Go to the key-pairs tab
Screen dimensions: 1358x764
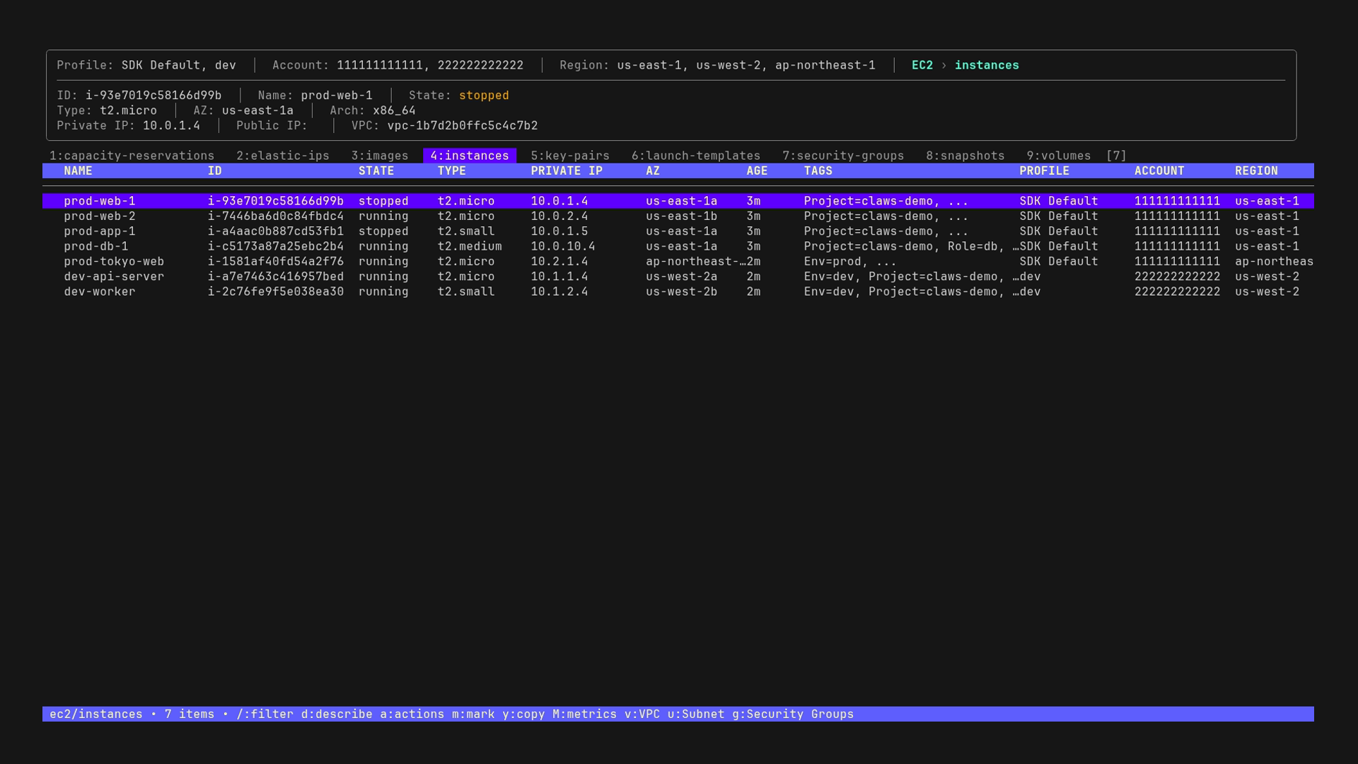[x=570, y=156]
